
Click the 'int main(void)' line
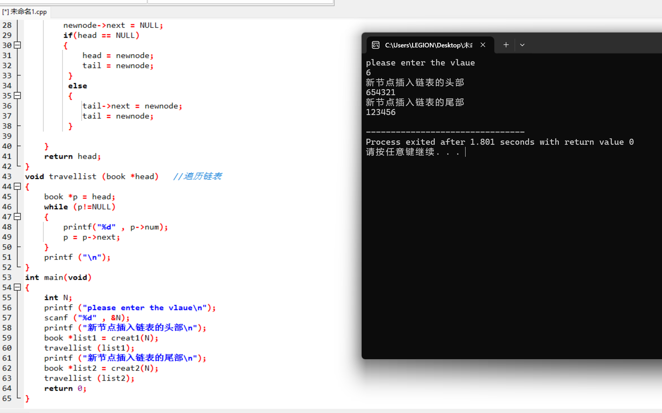(58, 277)
